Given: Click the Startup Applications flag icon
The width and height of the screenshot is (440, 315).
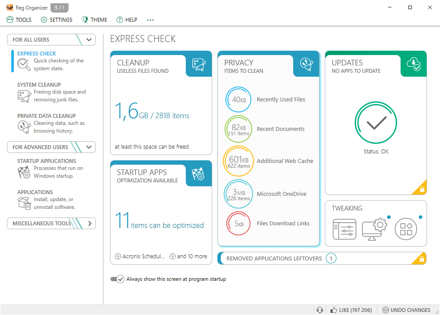Looking at the screenshot, I should 24,172.
